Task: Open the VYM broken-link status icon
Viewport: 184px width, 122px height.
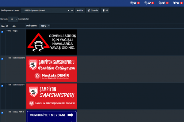Action: tap(148, 3)
